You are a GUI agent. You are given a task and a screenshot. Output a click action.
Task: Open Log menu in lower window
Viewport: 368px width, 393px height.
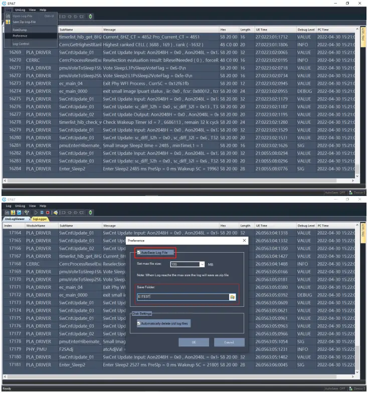pos(9,207)
